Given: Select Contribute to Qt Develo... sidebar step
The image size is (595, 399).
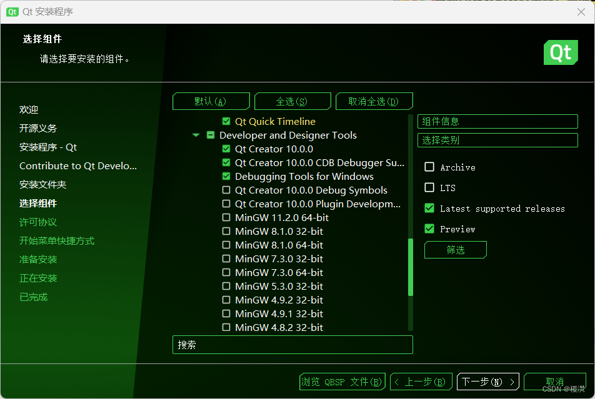Looking at the screenshot, I should tap(78, 165).
